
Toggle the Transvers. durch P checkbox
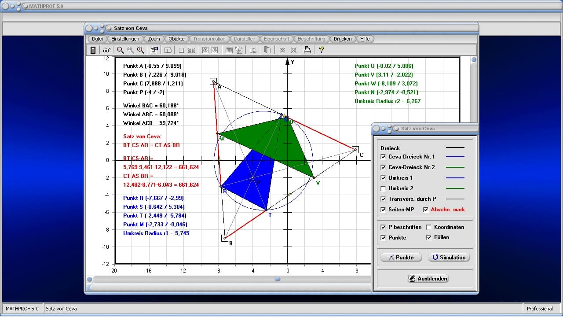point(384,199)
